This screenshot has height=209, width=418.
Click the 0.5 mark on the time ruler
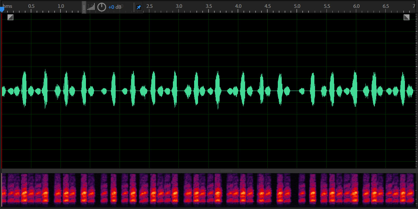(31, 6)
